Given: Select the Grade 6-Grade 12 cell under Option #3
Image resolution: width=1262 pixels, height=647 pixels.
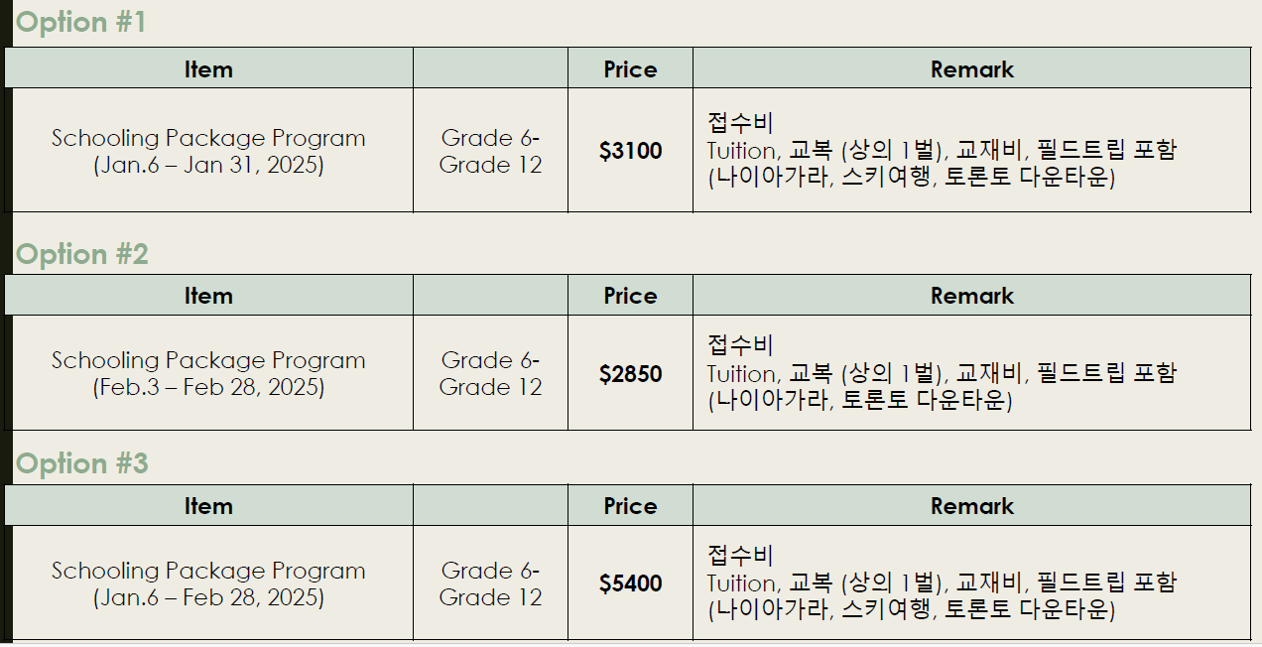Looking at the screenshot, I should [x=490, y=583].
